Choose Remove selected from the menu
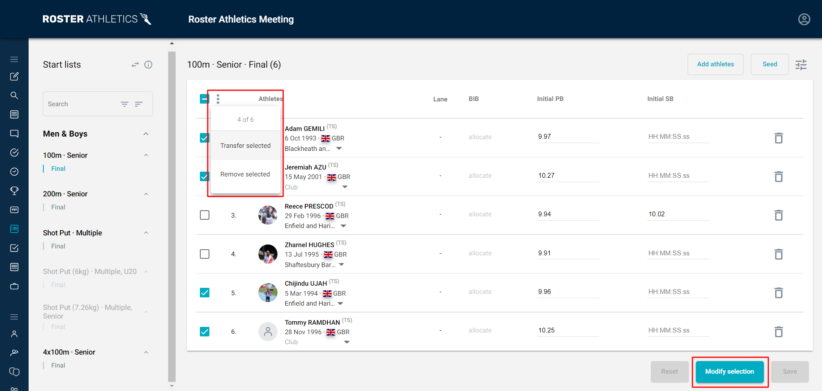The image size is (822, 391). (245, 174)
